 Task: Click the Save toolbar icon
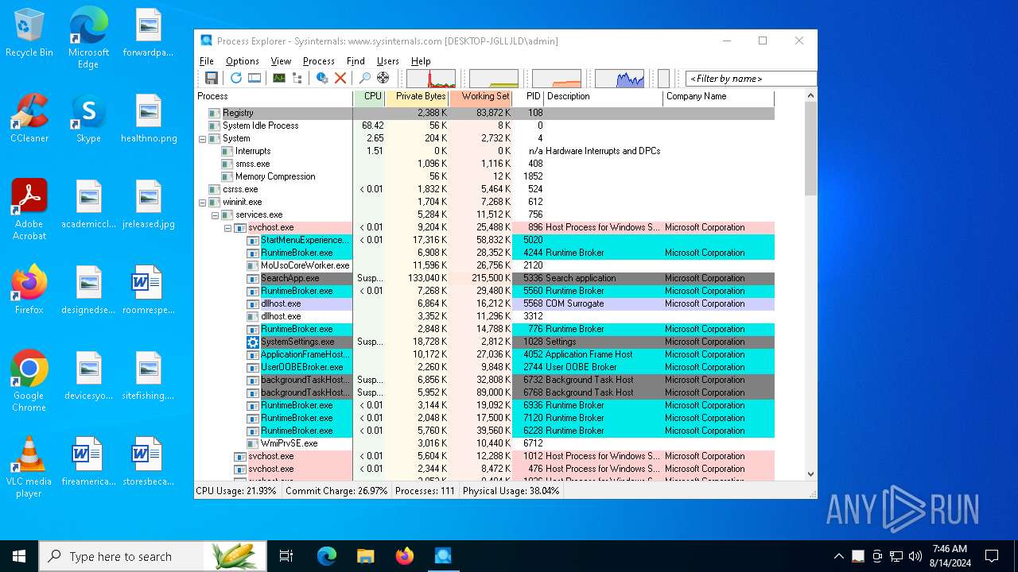[212, 78]
